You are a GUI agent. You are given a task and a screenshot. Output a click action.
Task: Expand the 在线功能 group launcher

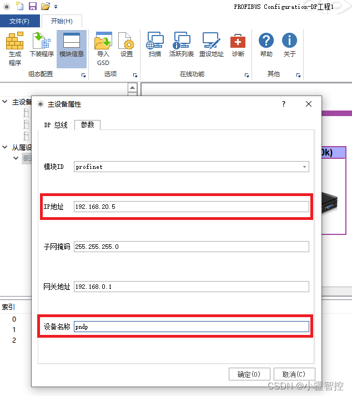(x=247, y=76)
